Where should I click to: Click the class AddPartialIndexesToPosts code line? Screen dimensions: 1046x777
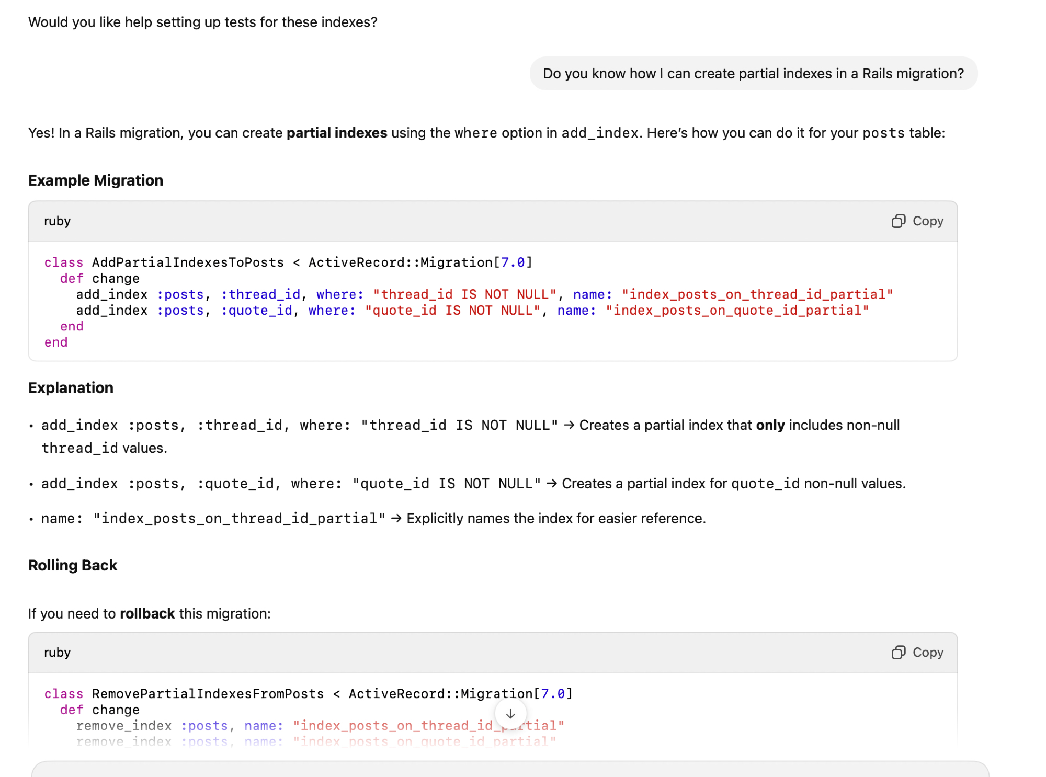click(288, 262)
